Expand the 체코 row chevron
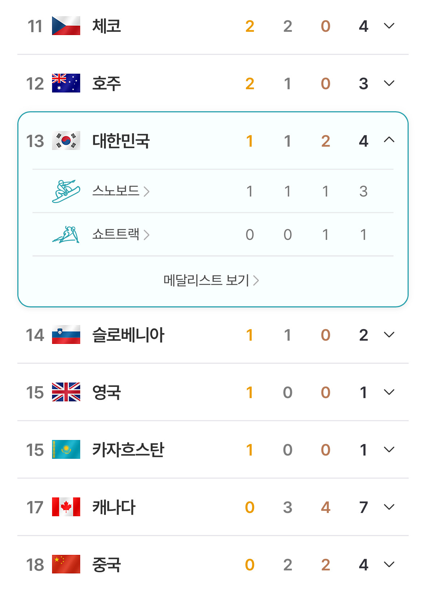This screenshot has width=426, height=591. click(389, 26)
